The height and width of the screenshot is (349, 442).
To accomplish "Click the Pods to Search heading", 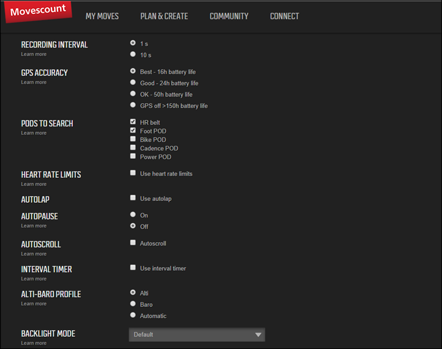I will pyautogui.click(x=47, y=123).
